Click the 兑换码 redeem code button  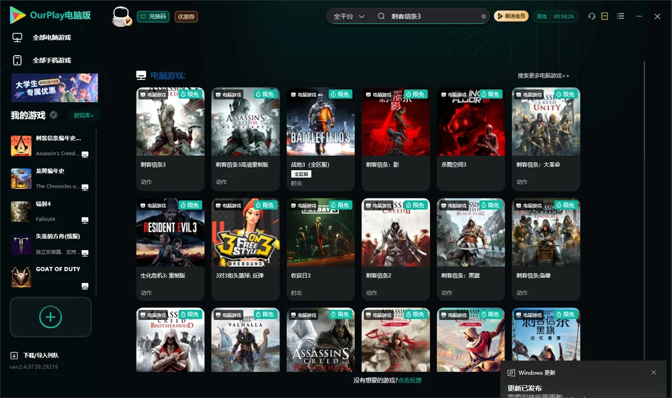point(153,17)
